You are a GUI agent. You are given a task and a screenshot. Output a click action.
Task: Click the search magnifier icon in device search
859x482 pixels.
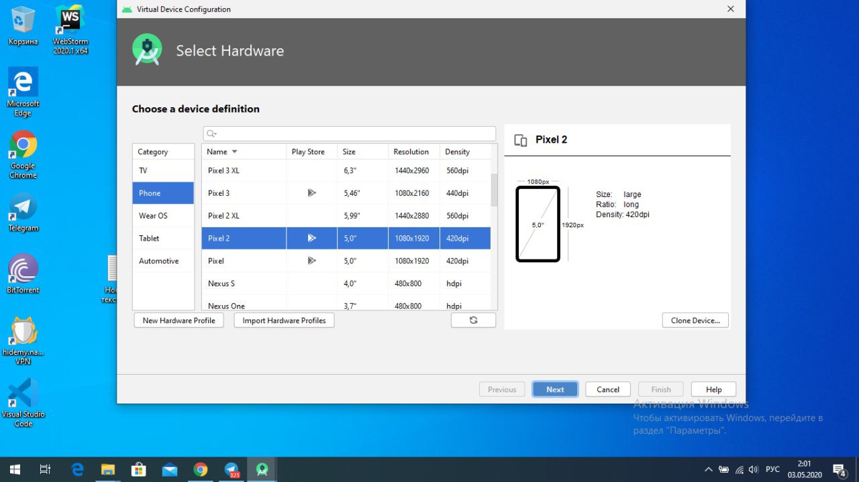211,134
